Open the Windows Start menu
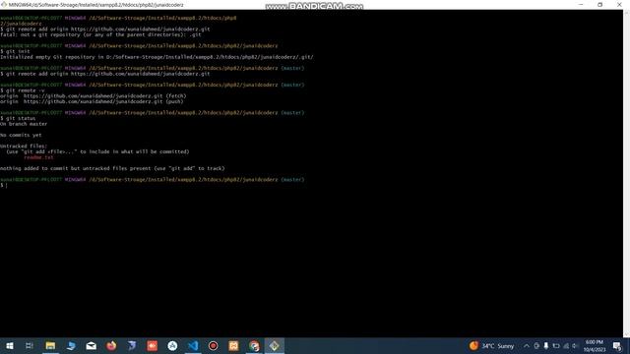630x354 pixels. 10,345
